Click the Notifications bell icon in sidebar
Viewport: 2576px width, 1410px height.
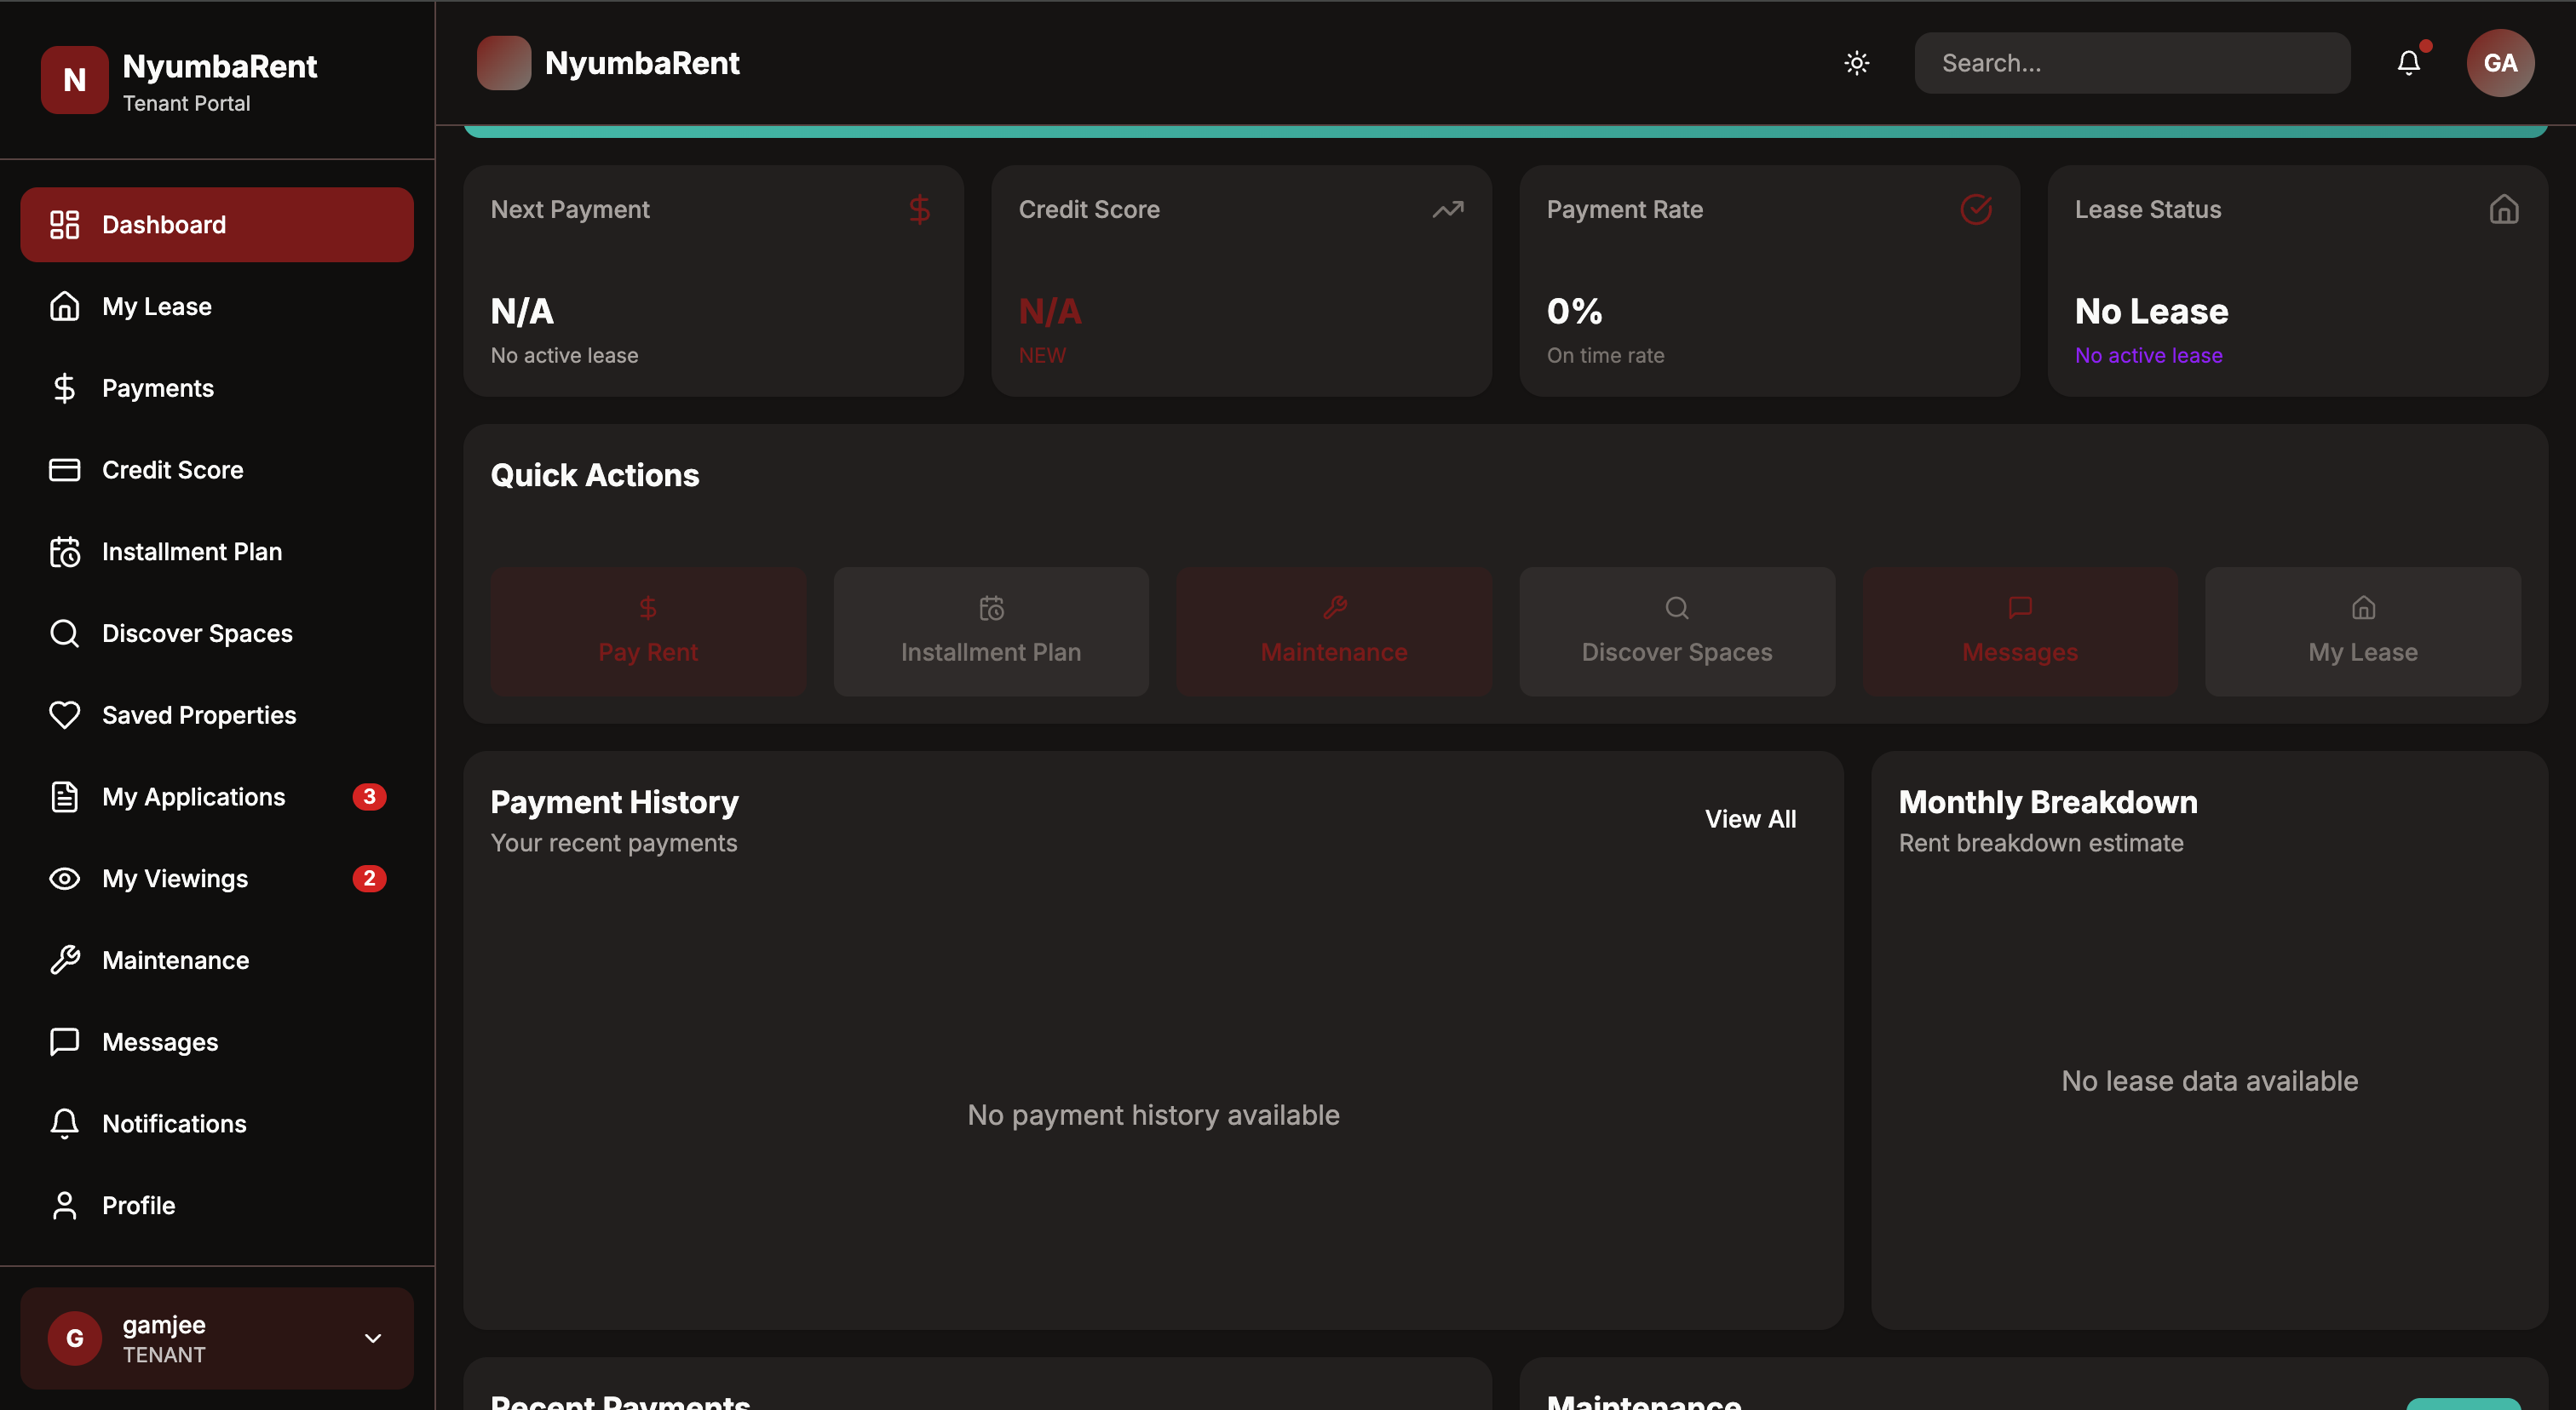tap(64, 1123)
